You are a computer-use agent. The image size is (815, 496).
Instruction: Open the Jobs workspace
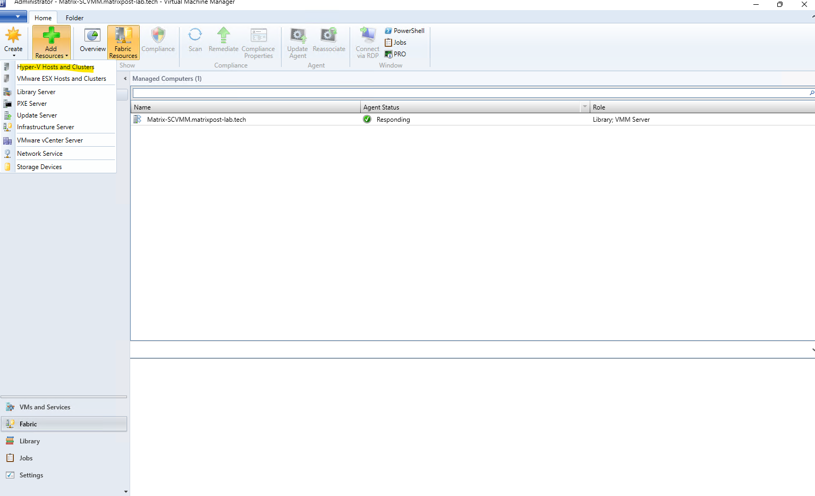(x=64, y=458)
